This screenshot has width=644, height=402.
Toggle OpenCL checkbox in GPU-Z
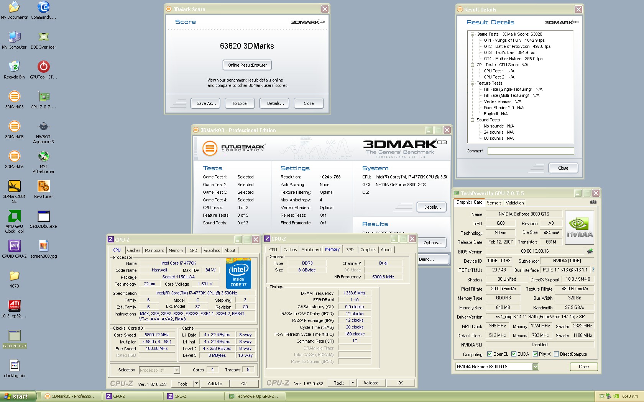click(490, 354)
